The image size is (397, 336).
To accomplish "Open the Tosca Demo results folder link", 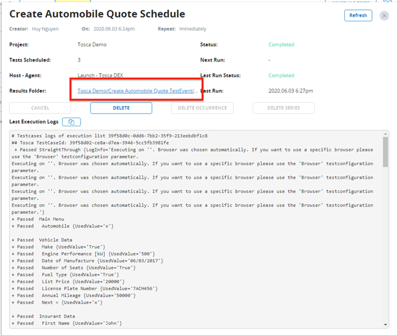I will coord(137,91).
